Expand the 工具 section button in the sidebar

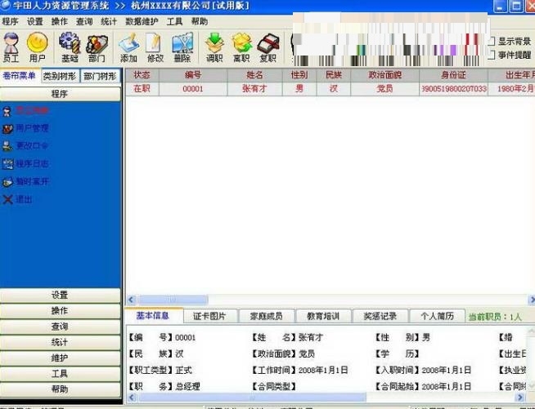(60, 374)
